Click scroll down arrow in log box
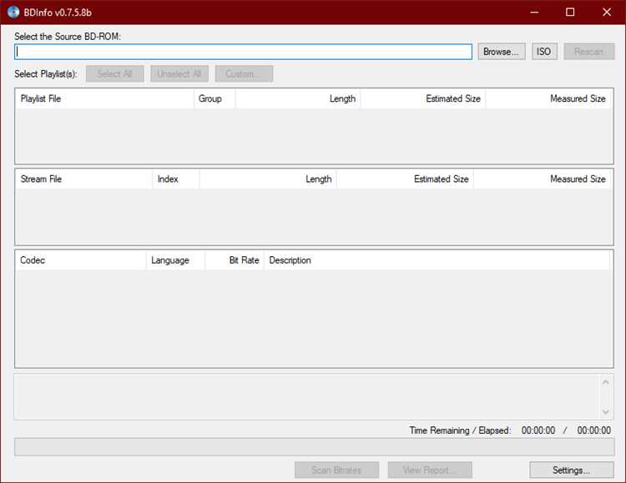 (x=605, y=411)
